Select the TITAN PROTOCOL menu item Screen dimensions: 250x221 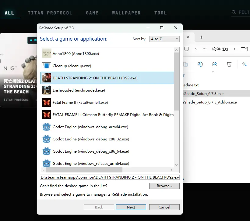point(50,13)
